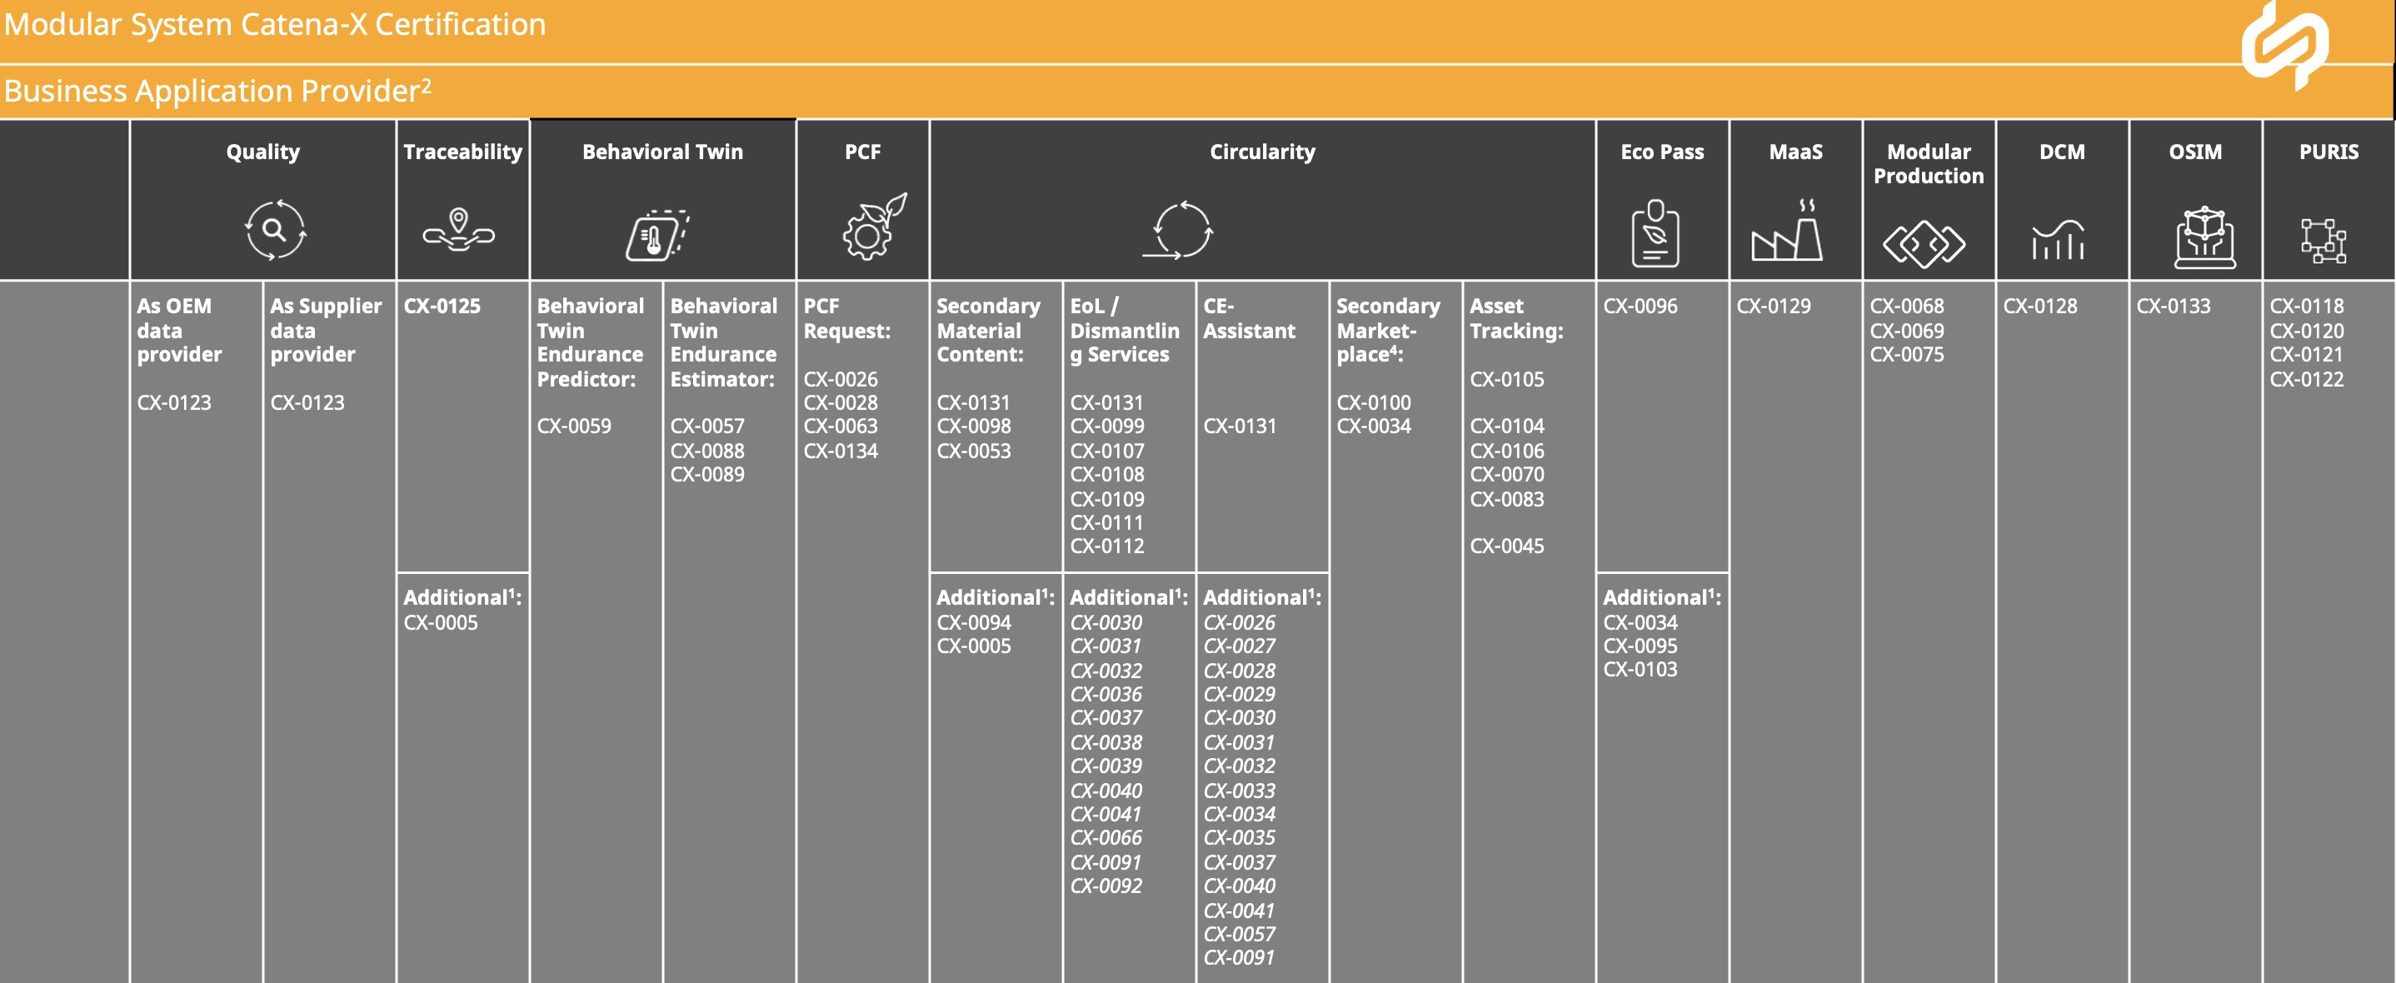The width and height of the screenshot is (2396, 983).
Task: Click the DCM bar chart icon
Action: tap(2058, 239)
